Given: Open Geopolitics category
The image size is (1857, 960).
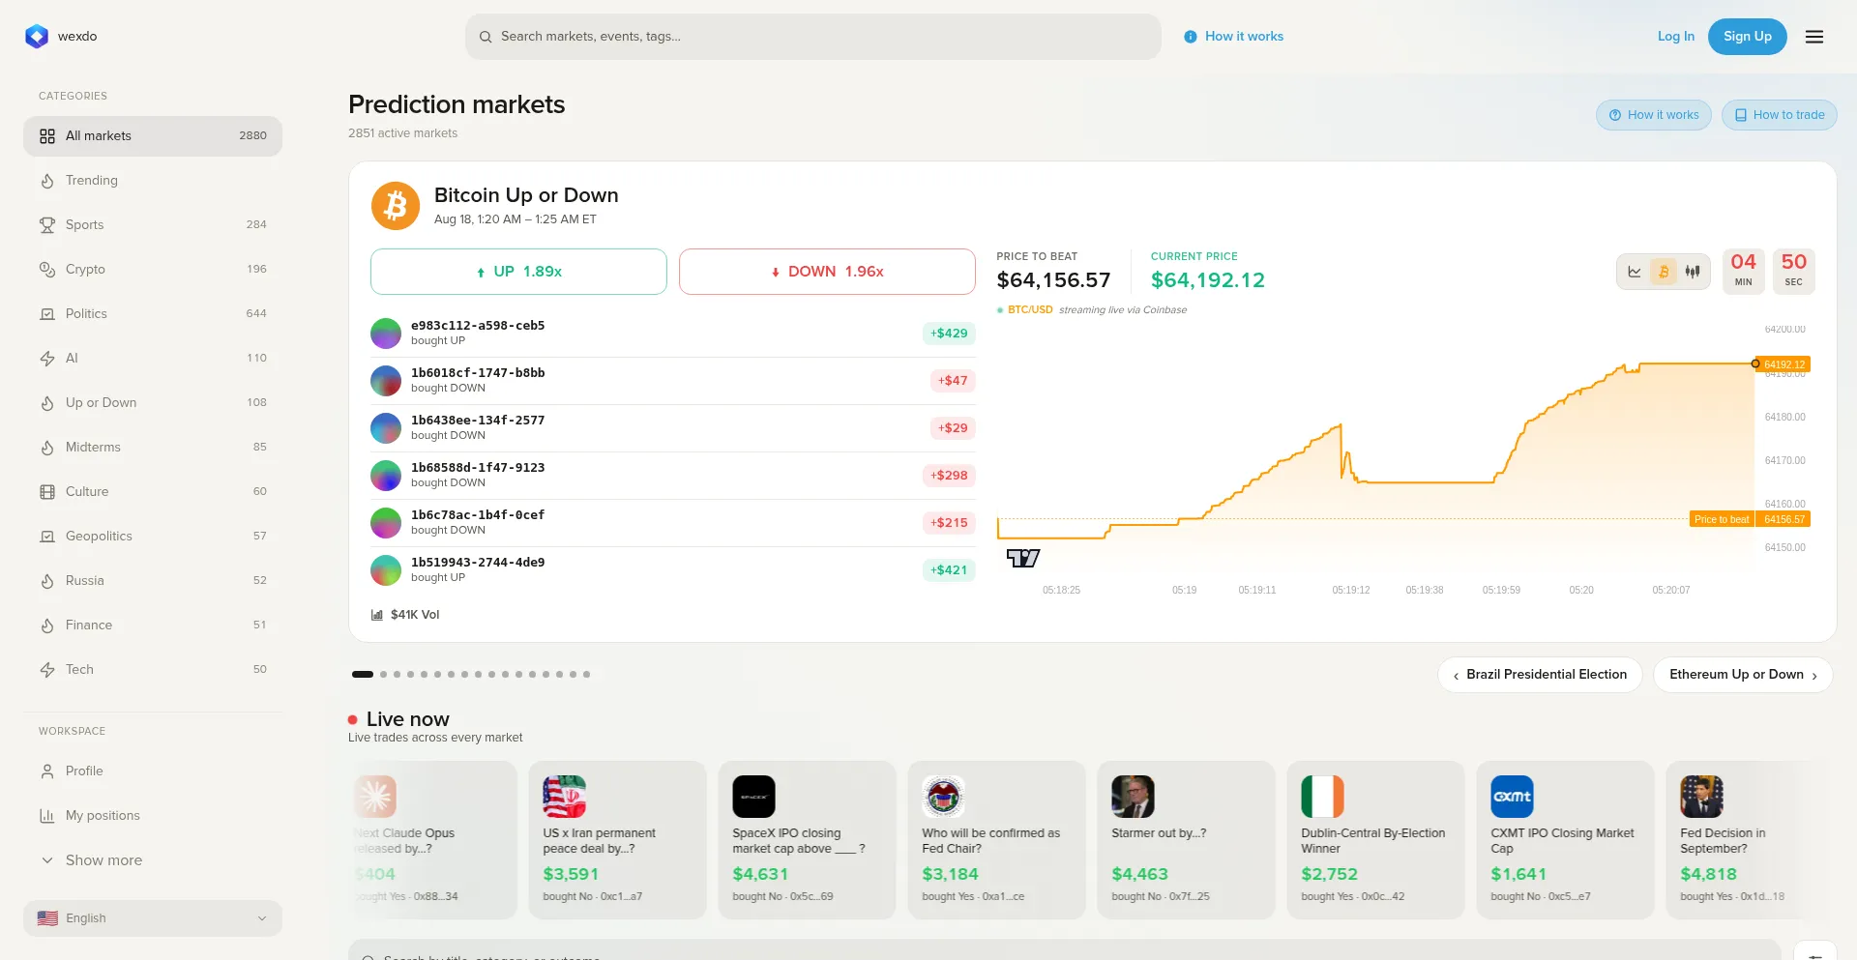Looking at the screenshot, I should tap(153, 537).
